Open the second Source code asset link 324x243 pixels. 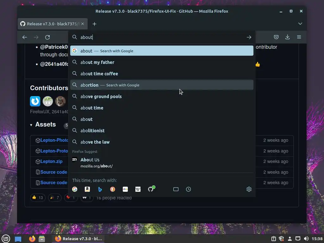coord(54,183)
